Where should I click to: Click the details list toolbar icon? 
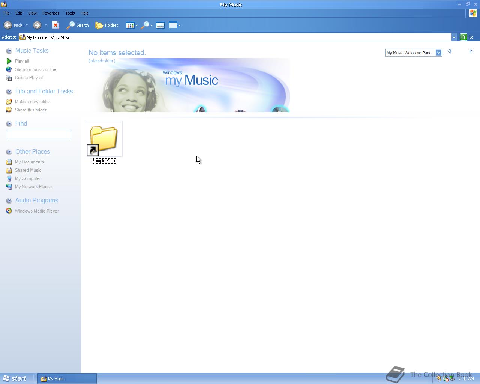(x=160, y=25)
